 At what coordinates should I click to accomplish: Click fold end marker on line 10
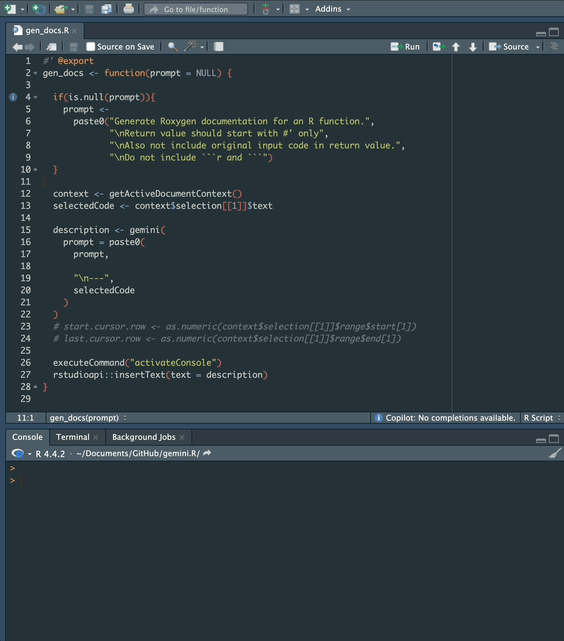tap(35, 169)
